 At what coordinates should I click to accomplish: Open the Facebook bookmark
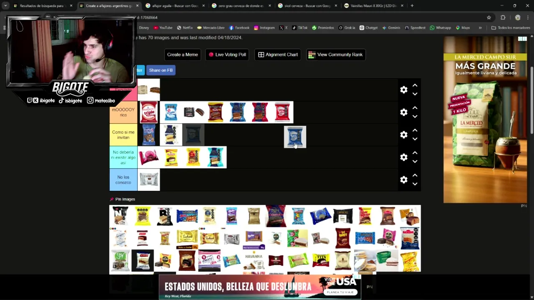point(239,28)
